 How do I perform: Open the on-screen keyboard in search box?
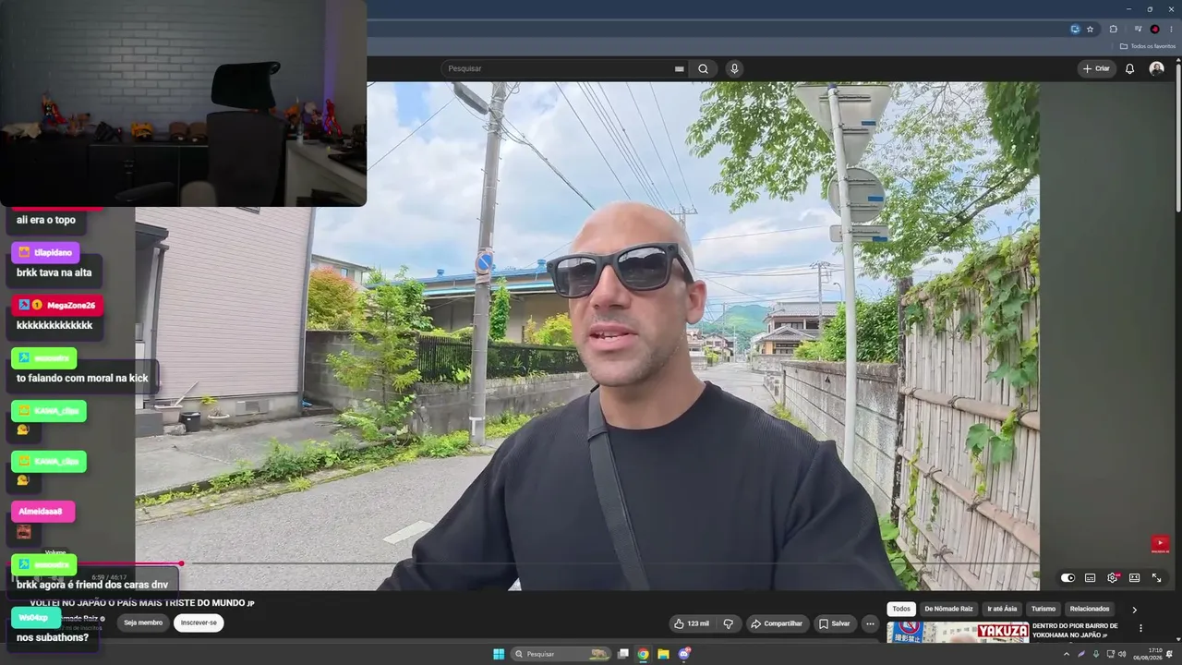pos(679,68)
